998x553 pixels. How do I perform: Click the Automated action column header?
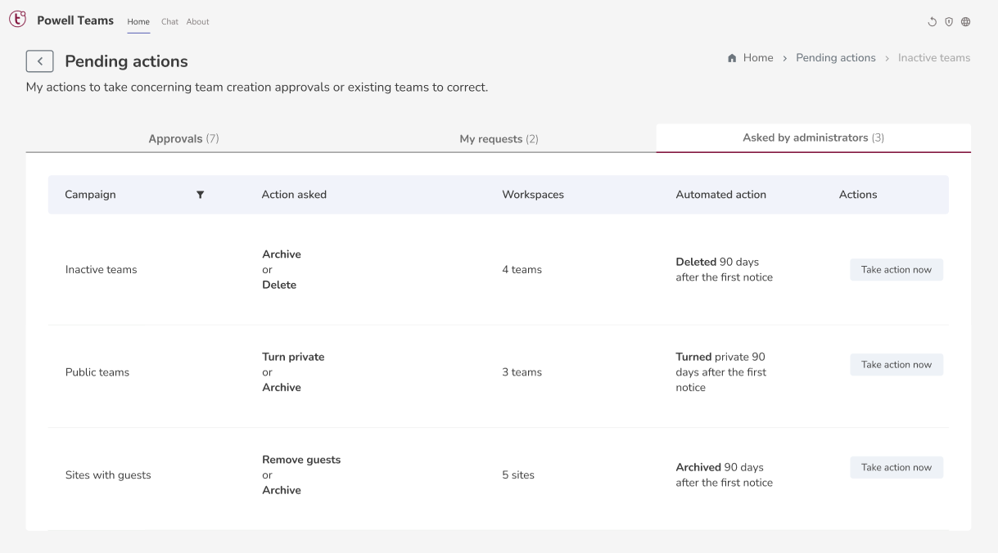coord(721,195)
